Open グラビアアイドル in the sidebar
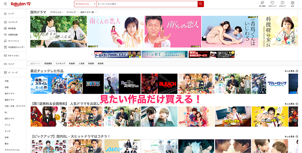Screen dimensions: 302x153 pos(12,150)
